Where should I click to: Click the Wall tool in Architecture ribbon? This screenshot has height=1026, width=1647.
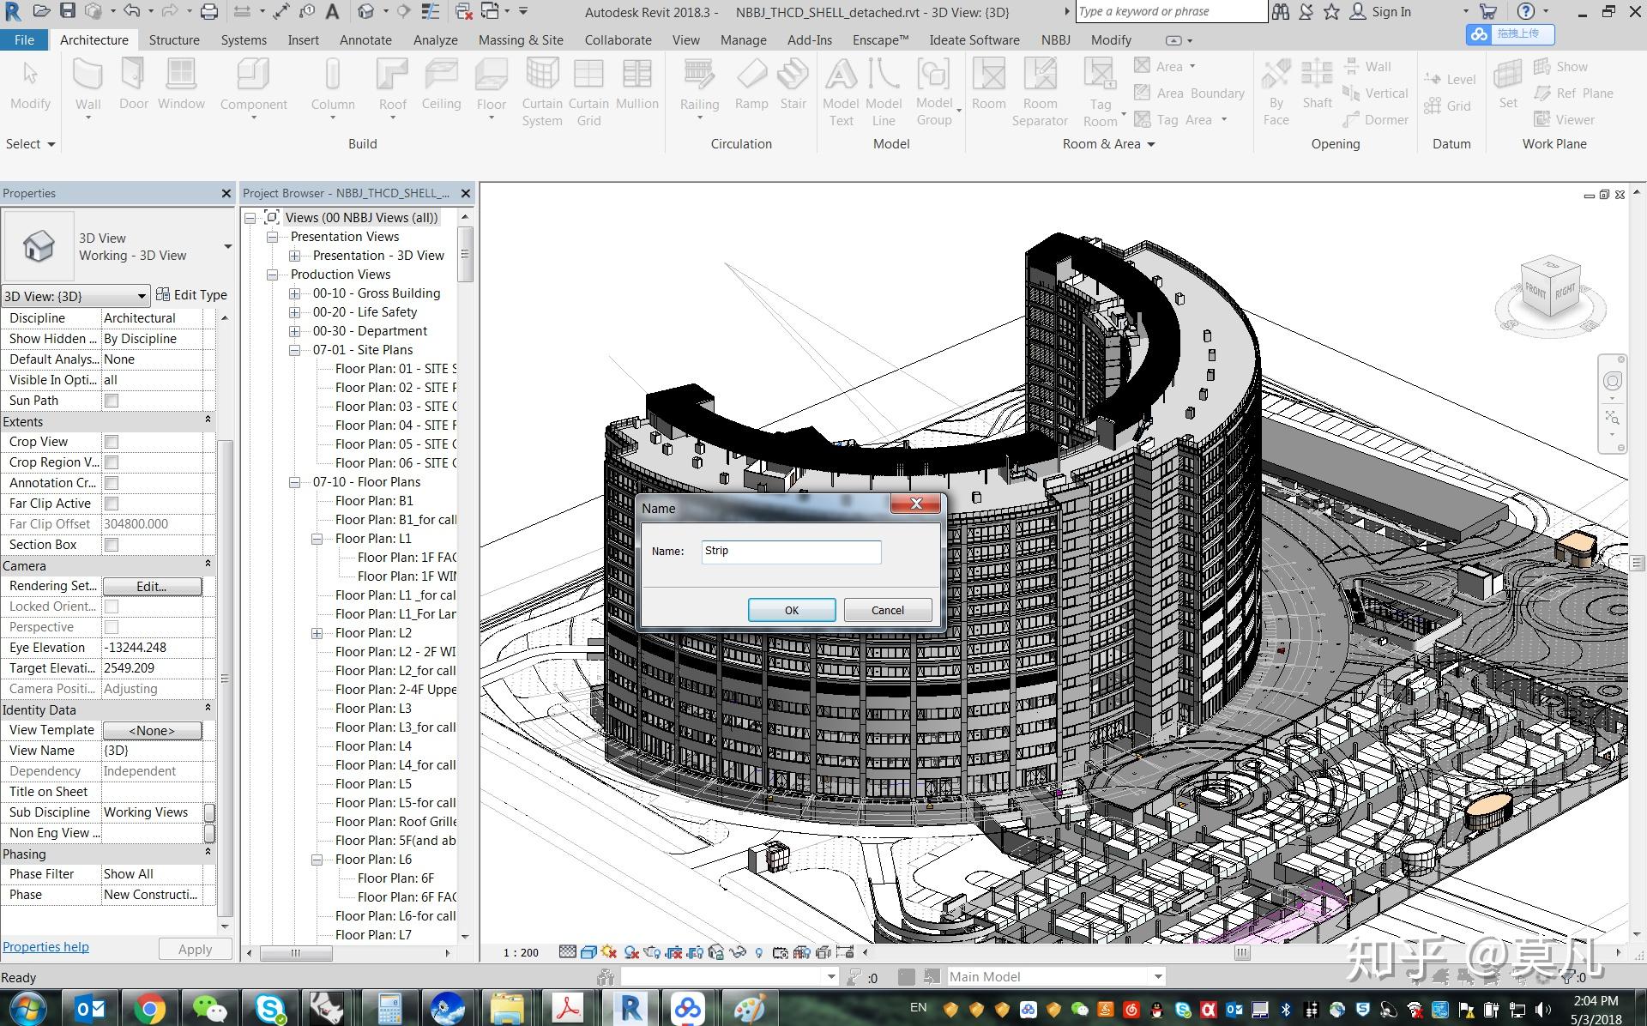[87, 82]
